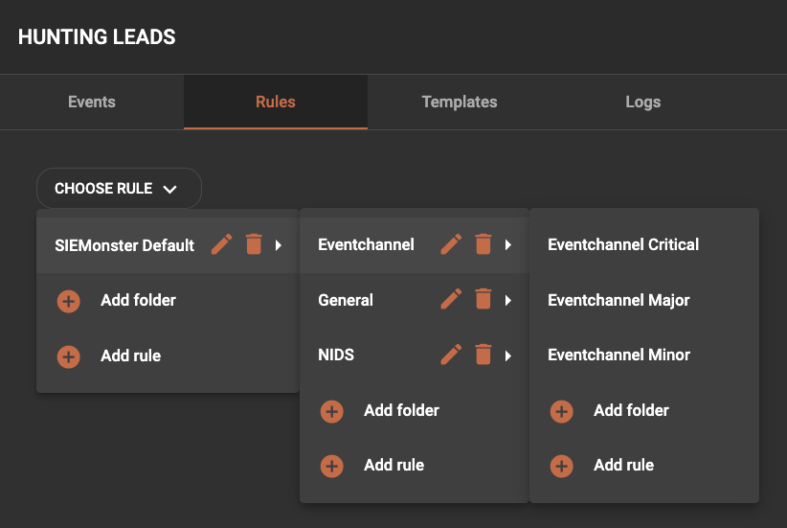787x528 pixels.
Task: Click the pencil icon next to Eventchannel
Action: (x=451, y=244)
